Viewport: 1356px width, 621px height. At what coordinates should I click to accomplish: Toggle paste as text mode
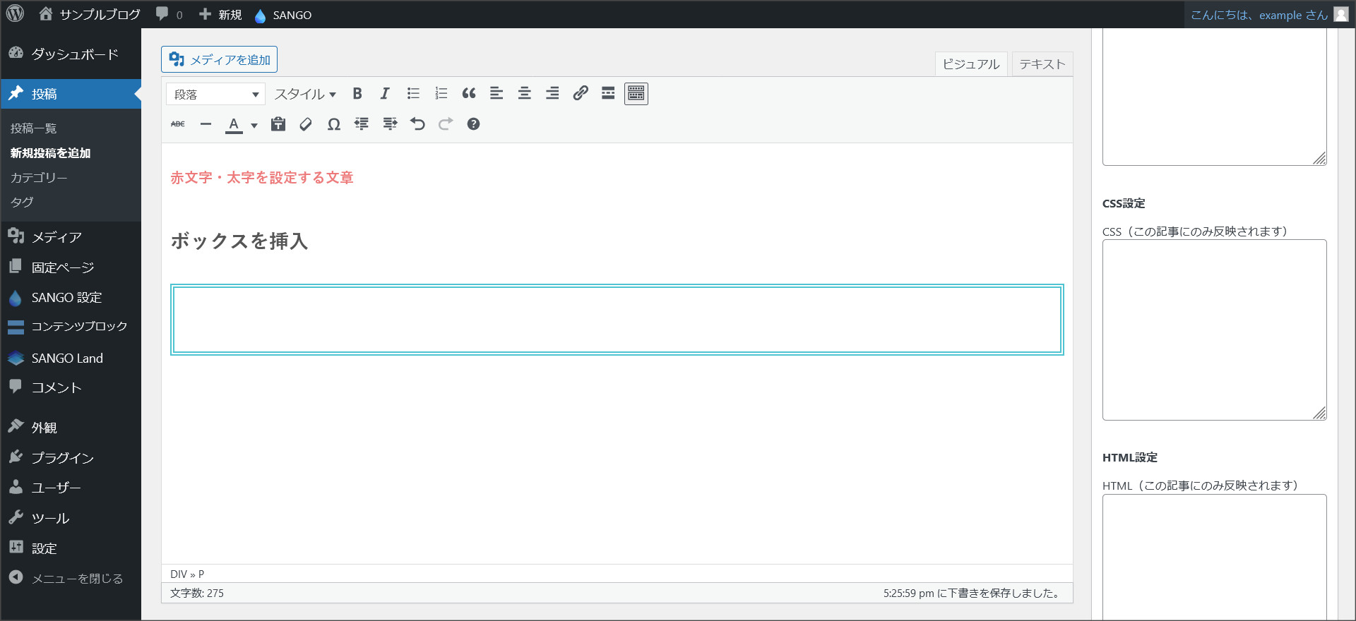[x=278, y=124]
